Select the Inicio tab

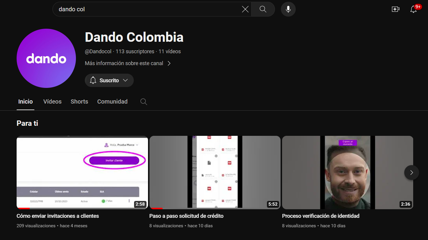26,102
